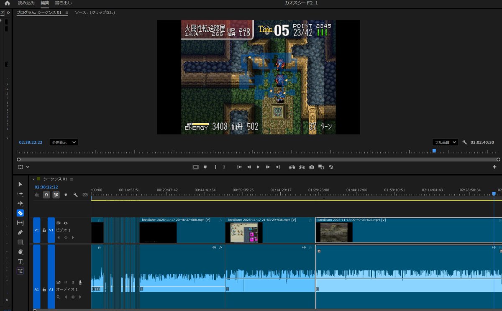This screenshot has height=311, width=502.
Task: Toggle sync lock on ビデオ 1 track
Action: click(59, 223)
